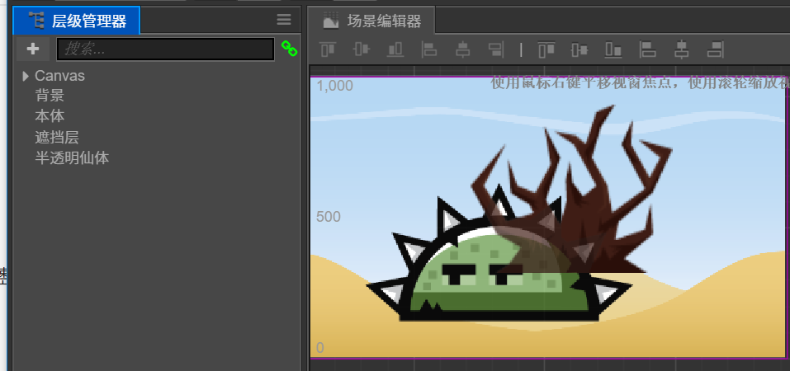This screenshot has width=790, height=371.
Task: Click the distribute by bottom edges icon
Action: tap(613, 49)
